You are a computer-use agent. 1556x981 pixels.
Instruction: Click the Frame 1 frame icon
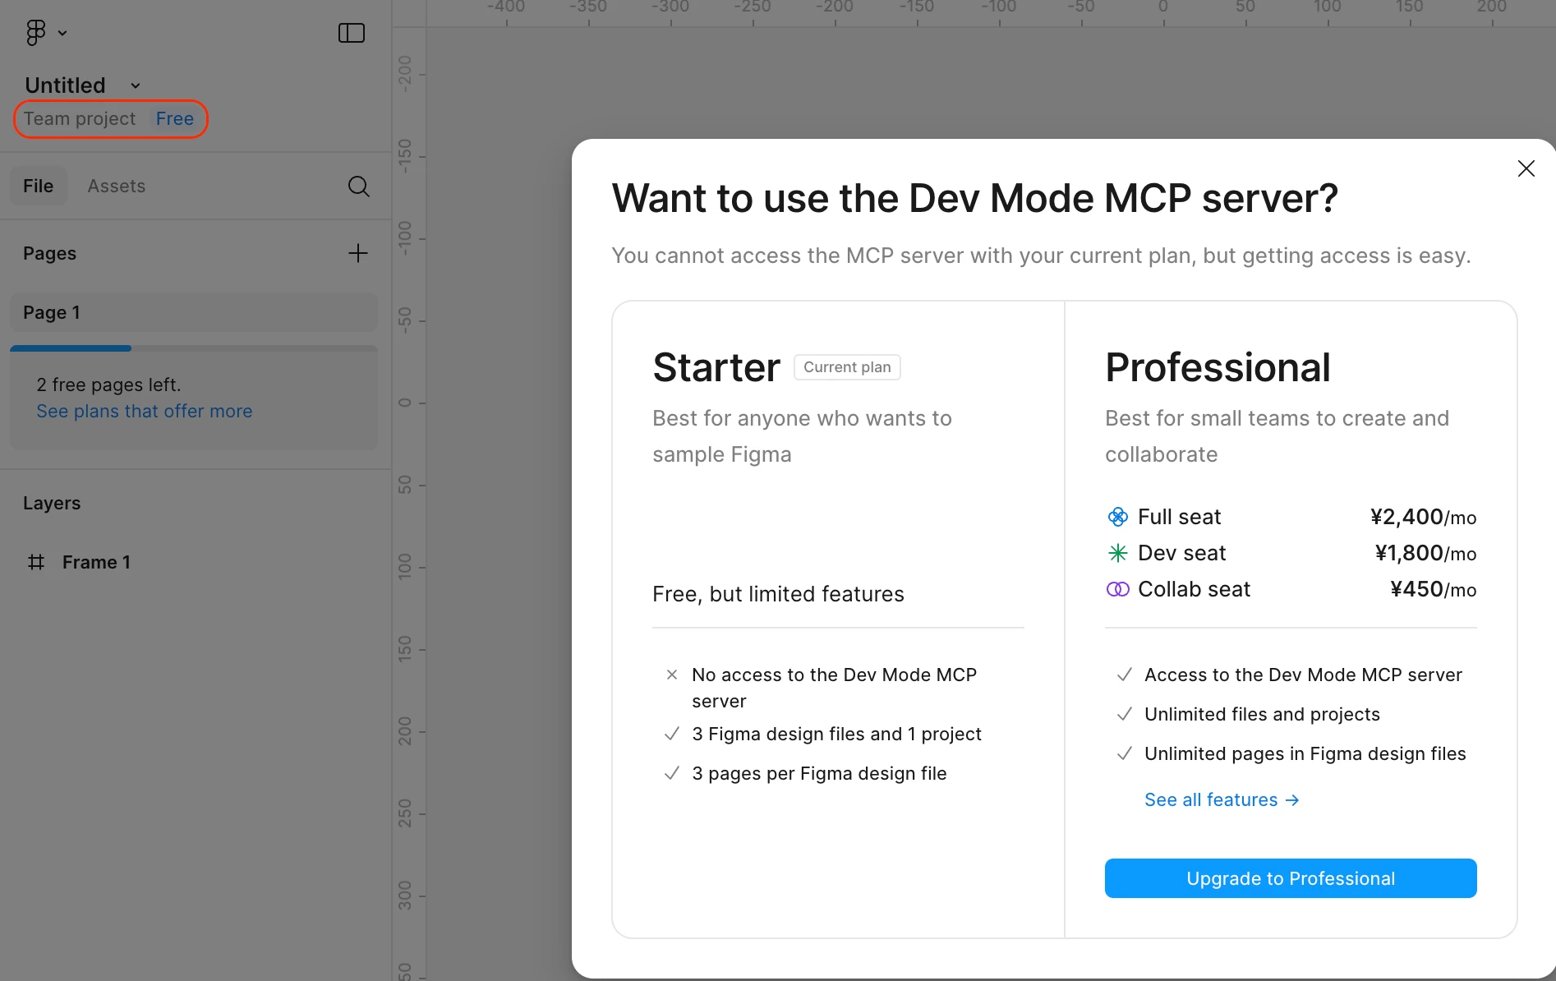pyautogui.click(x=36, y=562)
